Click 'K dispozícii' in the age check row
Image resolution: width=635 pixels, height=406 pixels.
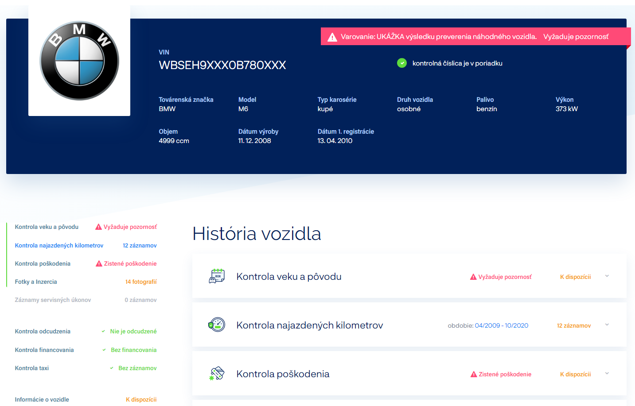575,277
